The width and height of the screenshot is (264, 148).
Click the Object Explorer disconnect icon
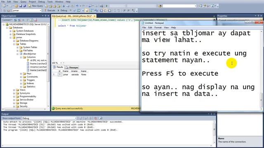19,20
